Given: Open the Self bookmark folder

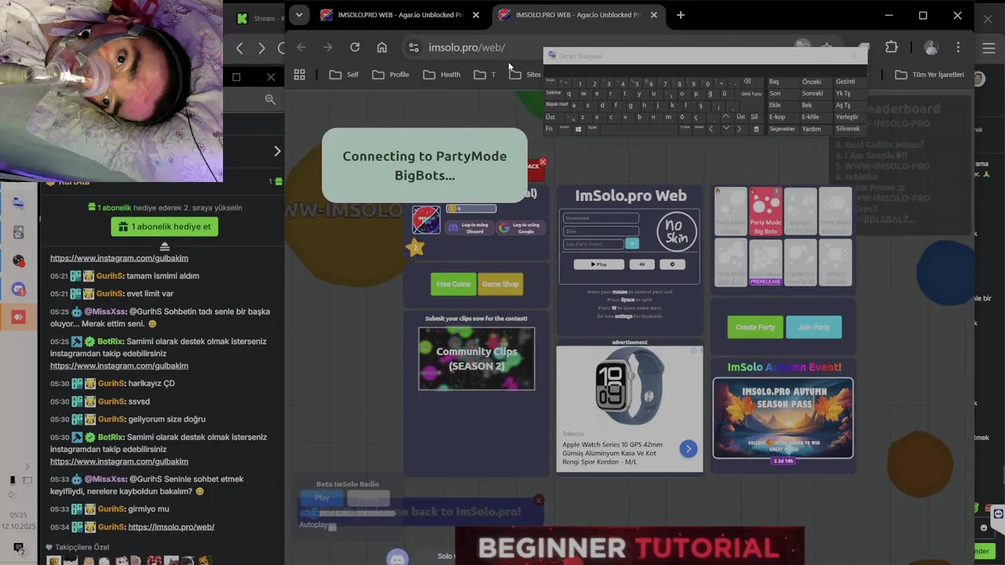Looking at the screenshot, I should click(344, 75).
